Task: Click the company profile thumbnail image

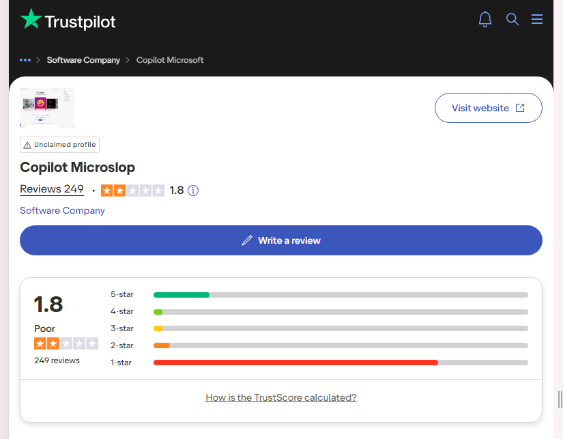Action: (x=46, y=107)
